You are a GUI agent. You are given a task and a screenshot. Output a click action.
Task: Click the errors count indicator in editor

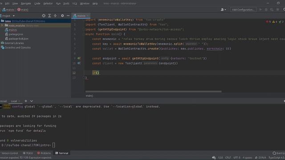[268, 22]
